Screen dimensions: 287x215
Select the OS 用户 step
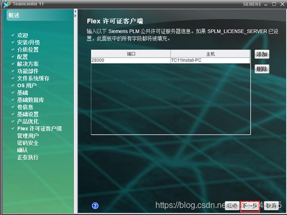(27, 85)
